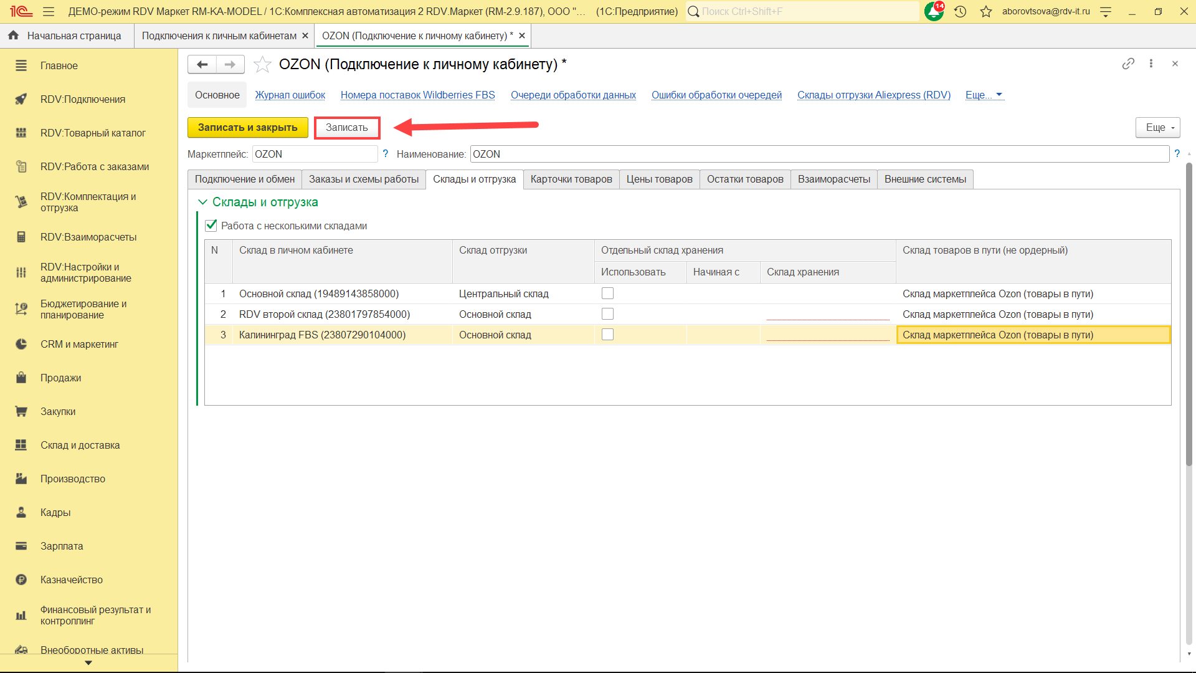Click the Записать button
This screenshot has height=673, width=1196.
pos(347,127)
